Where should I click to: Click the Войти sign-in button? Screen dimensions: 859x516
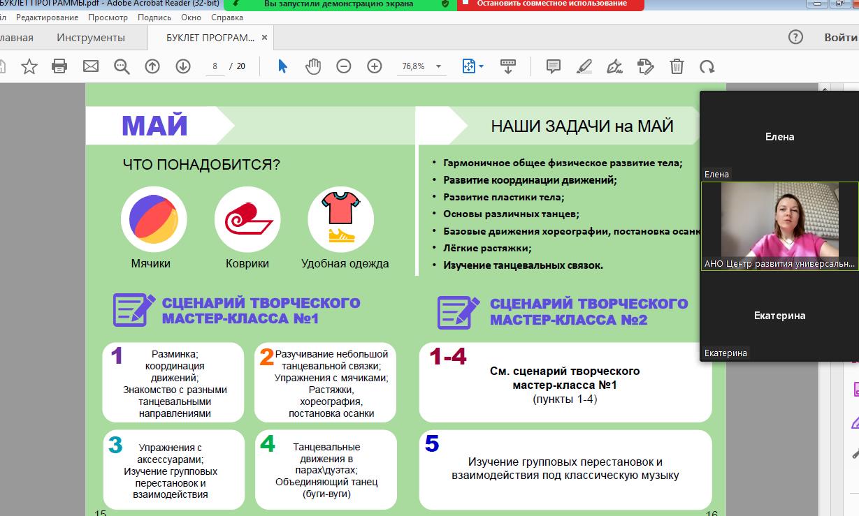click(841, 37)
